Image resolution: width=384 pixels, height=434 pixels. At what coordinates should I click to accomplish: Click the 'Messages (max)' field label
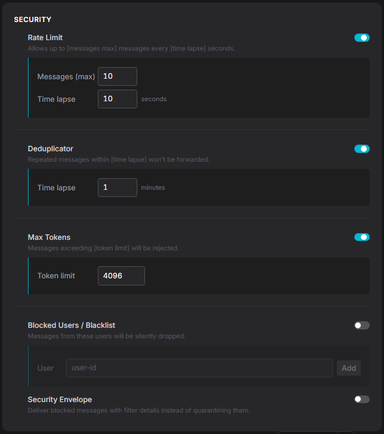pos(66,76)
